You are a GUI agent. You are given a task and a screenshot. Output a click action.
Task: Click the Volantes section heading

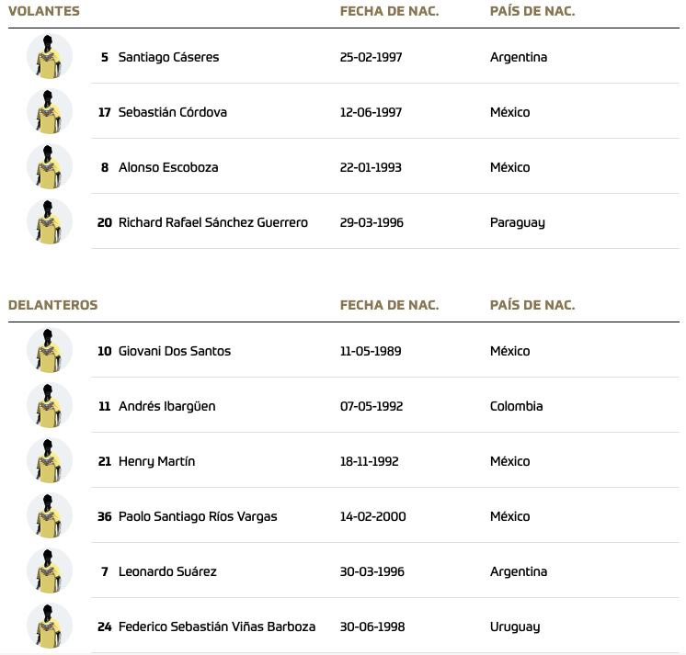[x=44, y=11]
